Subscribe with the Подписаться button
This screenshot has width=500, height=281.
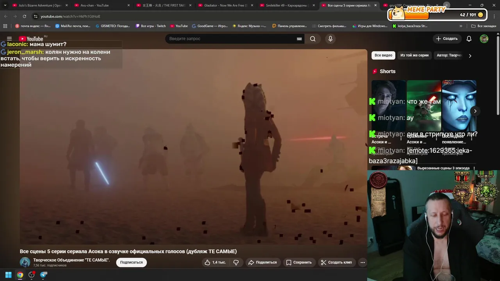point(131,262)
